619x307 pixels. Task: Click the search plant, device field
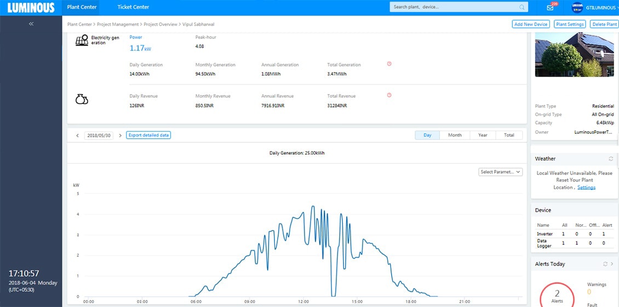454,7
